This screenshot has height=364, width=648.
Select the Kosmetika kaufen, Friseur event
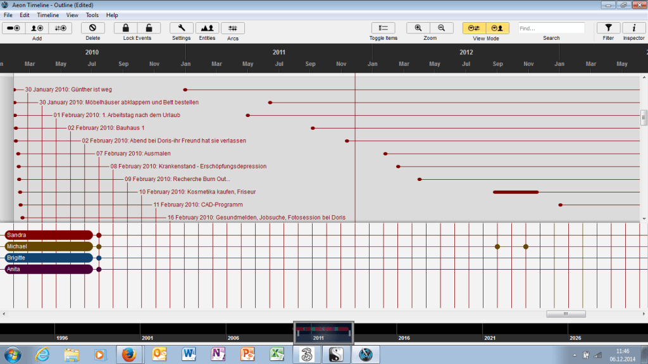197,192
